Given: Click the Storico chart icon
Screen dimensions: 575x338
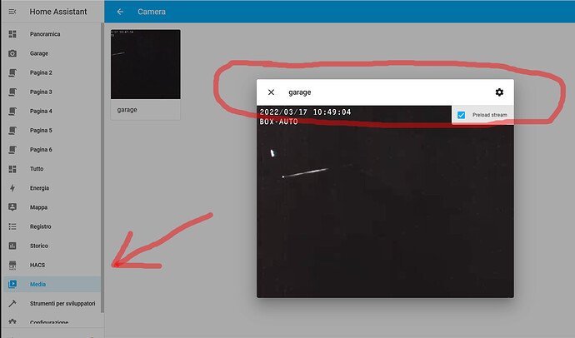Looking at the screenshot, I should (x=12, y=246).
